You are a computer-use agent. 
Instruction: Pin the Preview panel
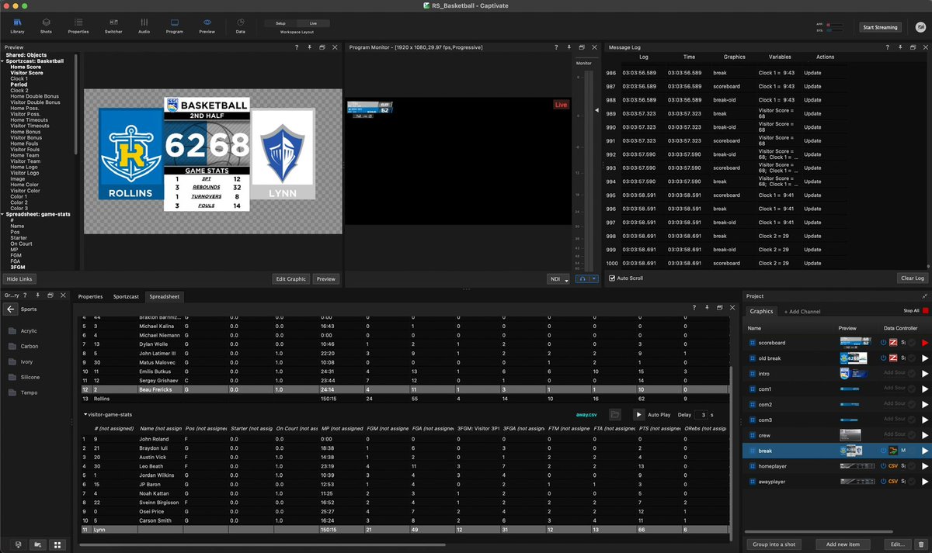tap(310, 47)
